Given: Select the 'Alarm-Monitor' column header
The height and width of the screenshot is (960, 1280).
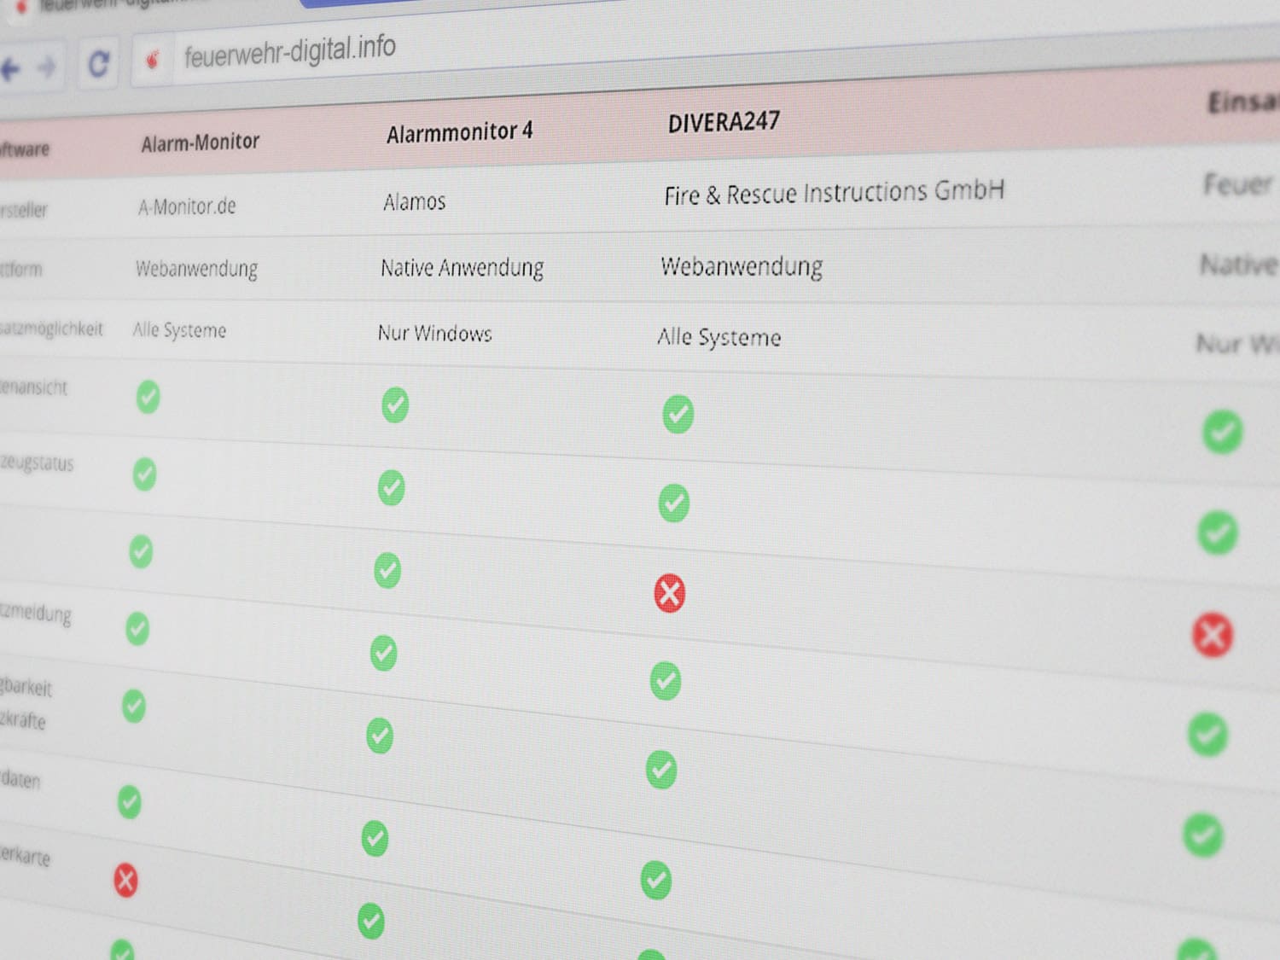Looking at the screenshot, I should pos(200,143).
